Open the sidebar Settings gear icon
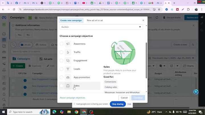This screenshot has width=205, height=115. pyautogui.click(x=4, y=89)
